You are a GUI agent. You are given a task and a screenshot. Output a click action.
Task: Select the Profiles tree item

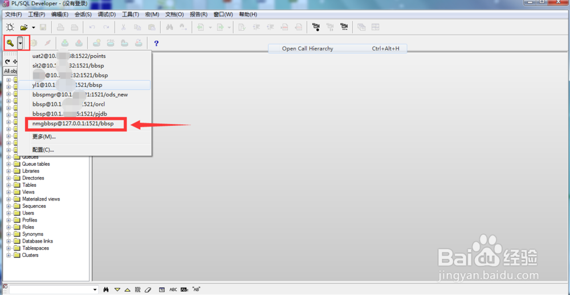click(30, 220)
